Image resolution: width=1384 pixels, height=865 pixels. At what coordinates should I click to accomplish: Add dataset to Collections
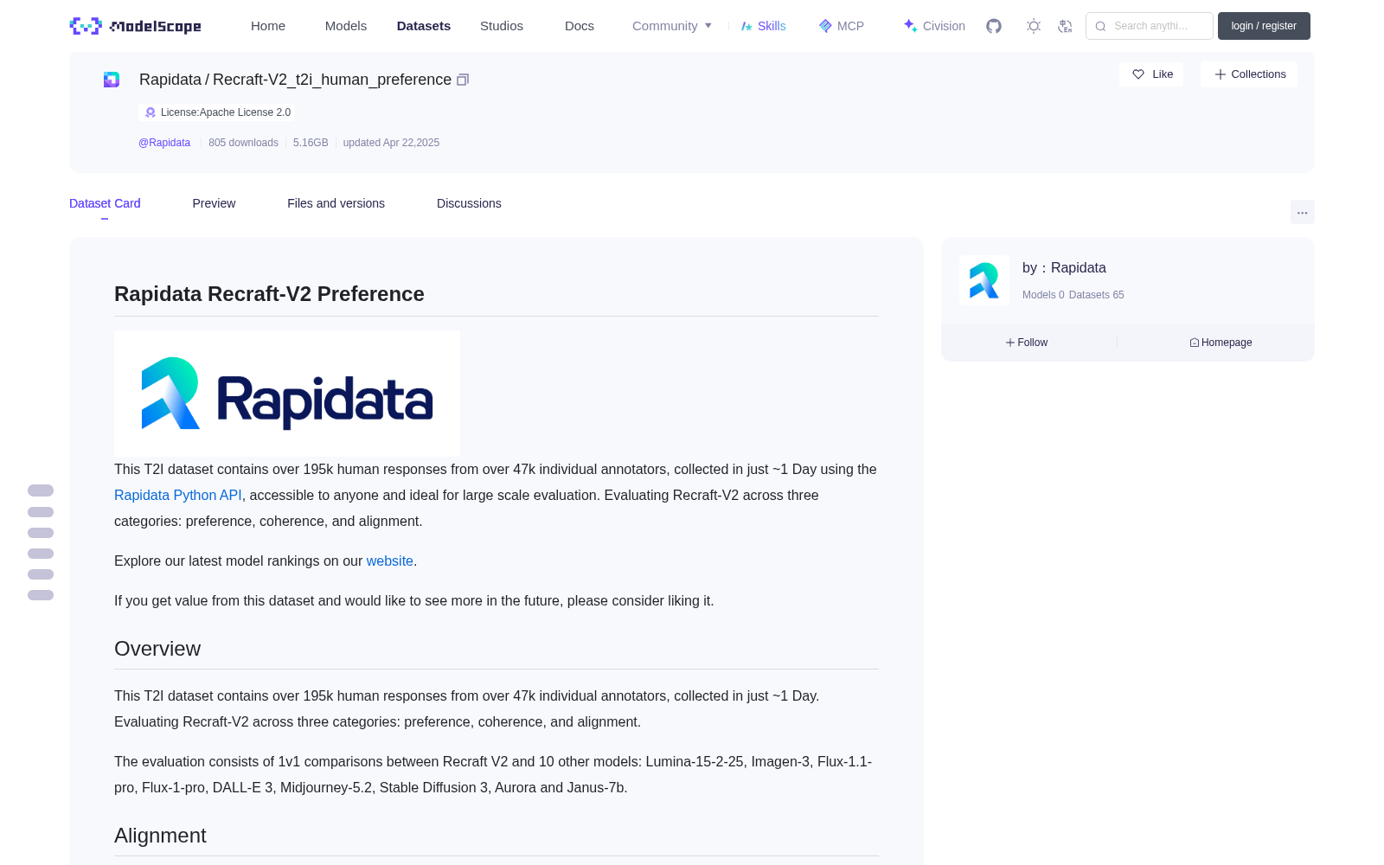(x=1249, y=74)
